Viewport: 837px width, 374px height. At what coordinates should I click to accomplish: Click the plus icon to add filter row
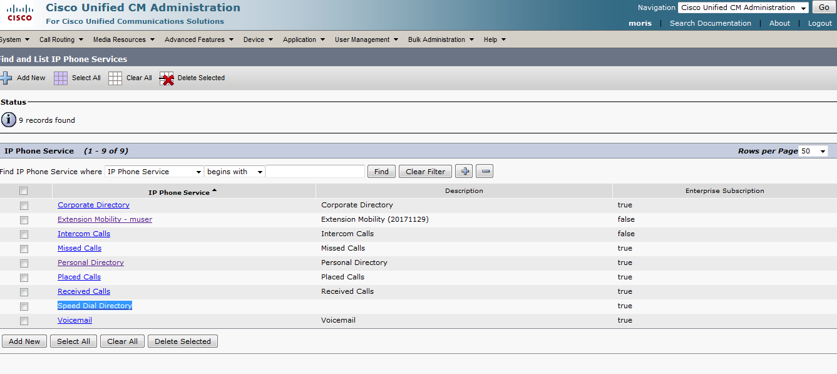464,171
